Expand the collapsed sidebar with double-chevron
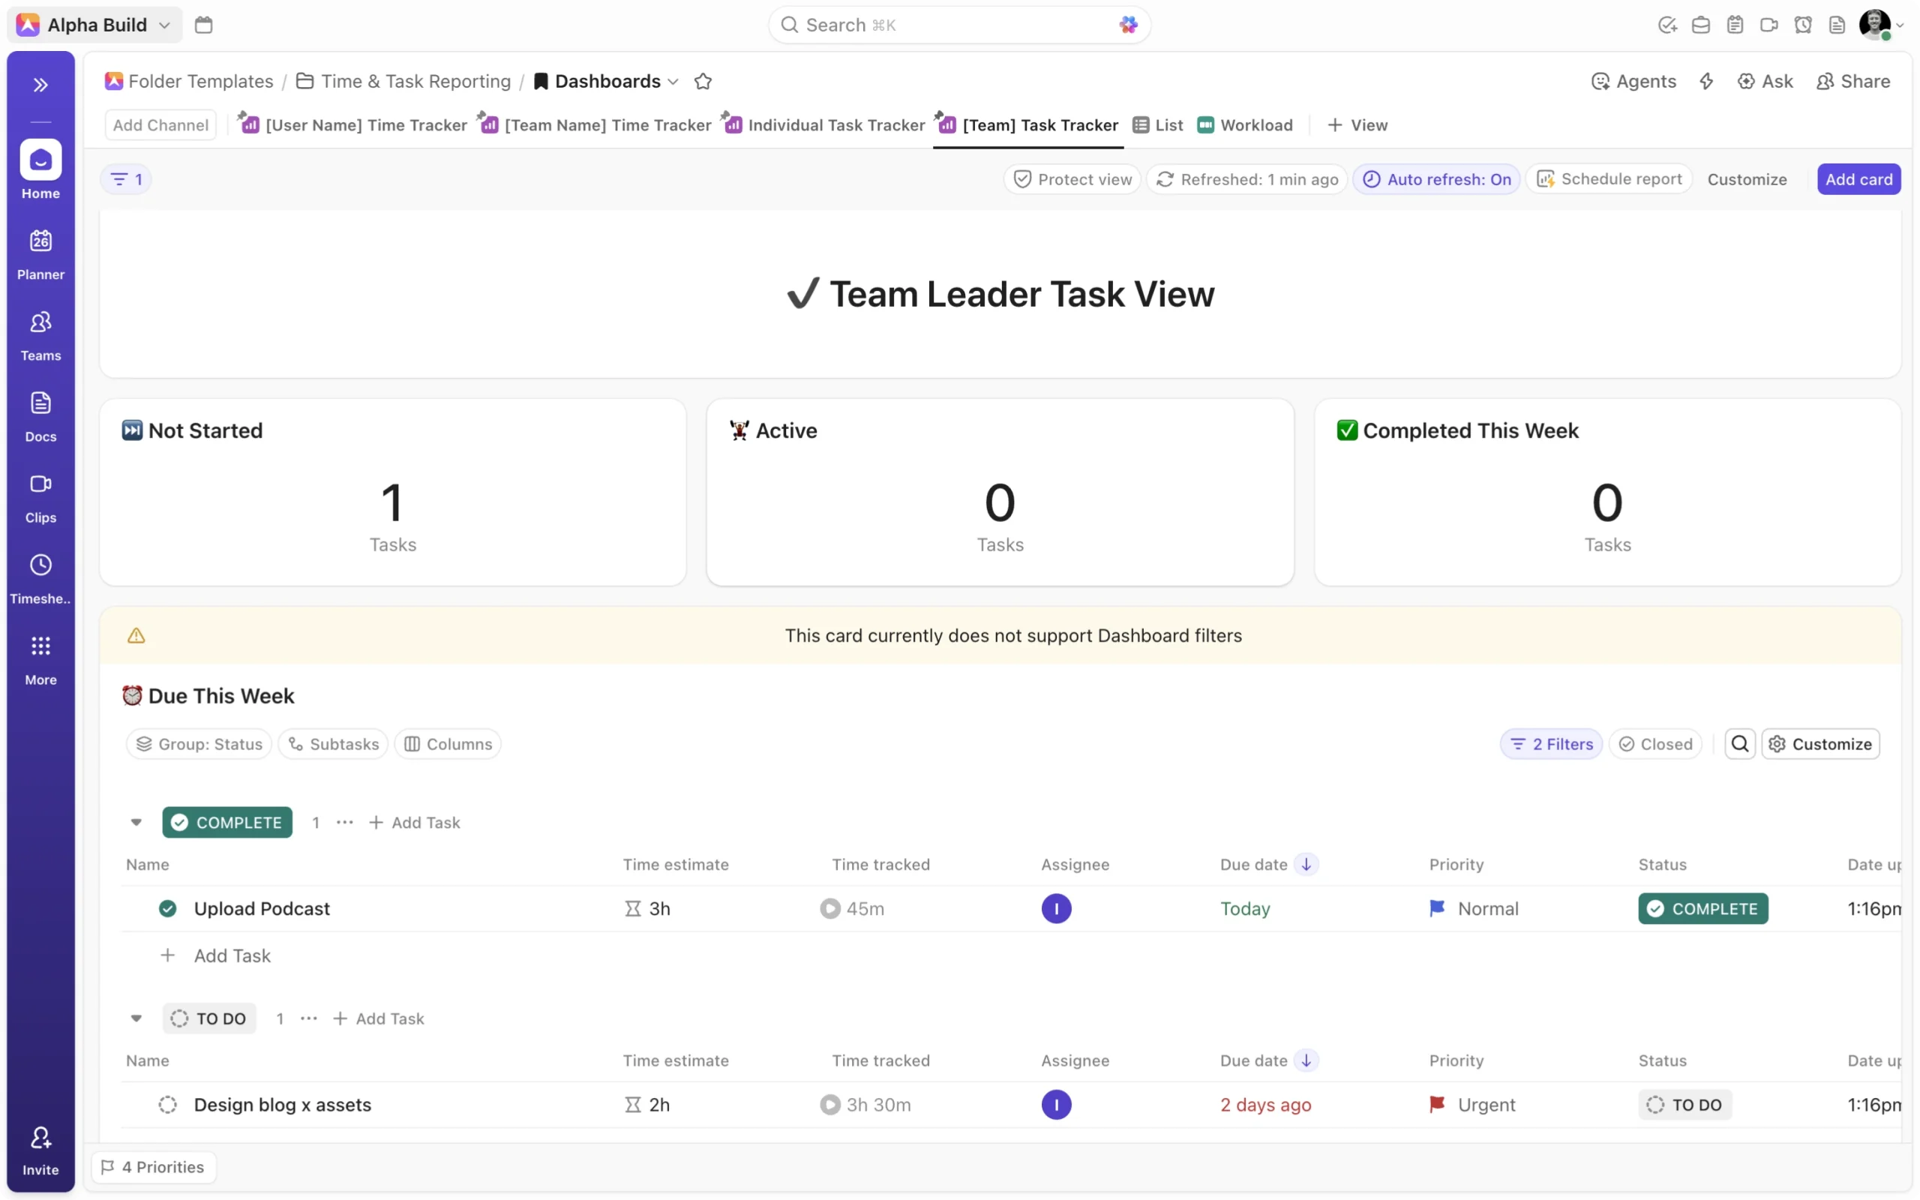This screenshot has height=1200, width=1920. coord(40,85)
